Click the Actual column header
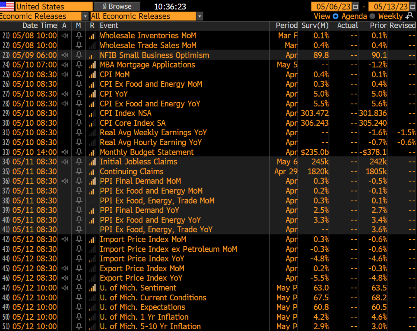 (347, 26)
